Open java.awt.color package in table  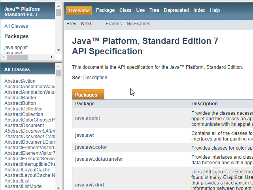(x=91, y=147)
